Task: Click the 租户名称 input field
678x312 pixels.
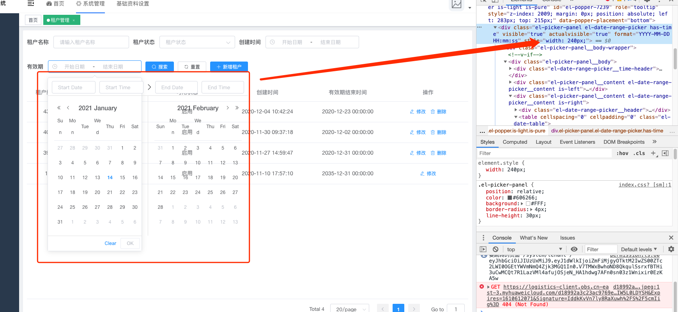Action: point(91,42)
